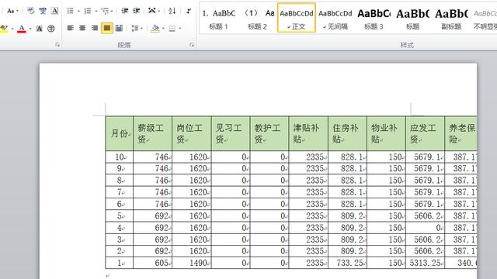Open the Shading dropdown arrow

coord(163,28)
